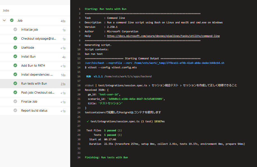
Task: Click the 16s duration of Install dependencies
Action: [63, 75]
